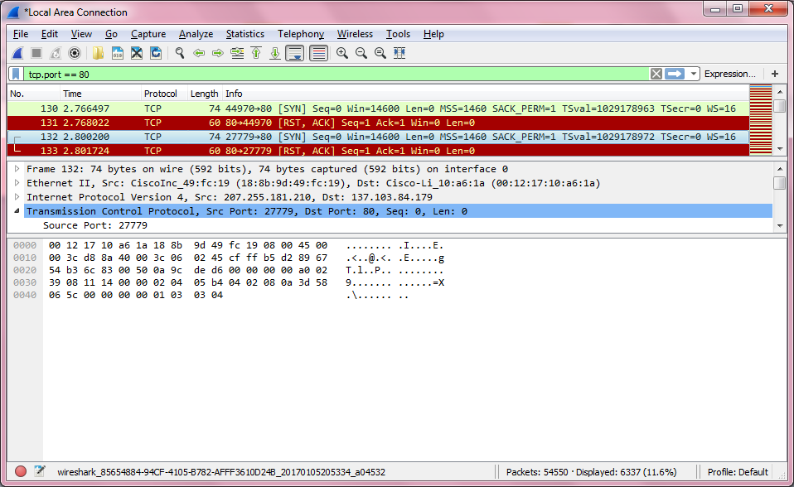Save this capture file
The width and height of the screenshot is (794, 487).
point(118,53)
